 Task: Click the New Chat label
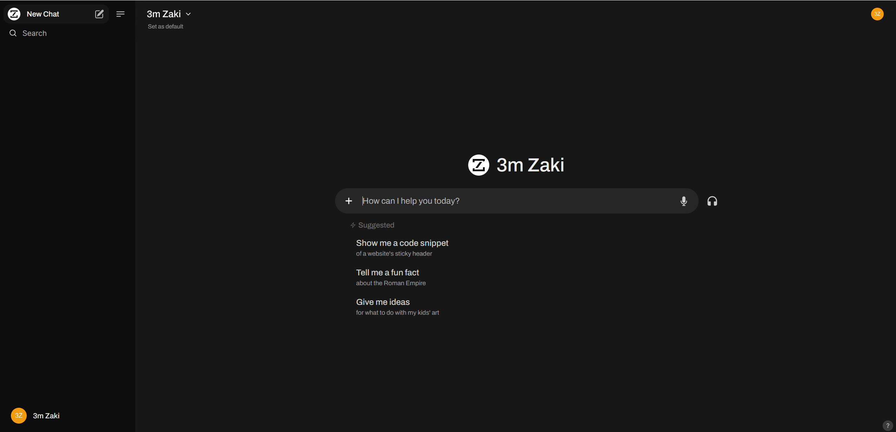pyautogui.click(x=43, y=14)
